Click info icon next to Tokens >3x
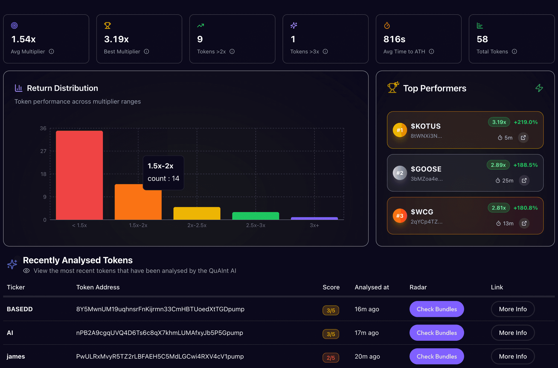The image size is (558, 368). click(325, 51)
